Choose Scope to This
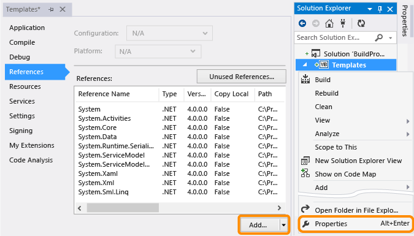 pos(336,147)
